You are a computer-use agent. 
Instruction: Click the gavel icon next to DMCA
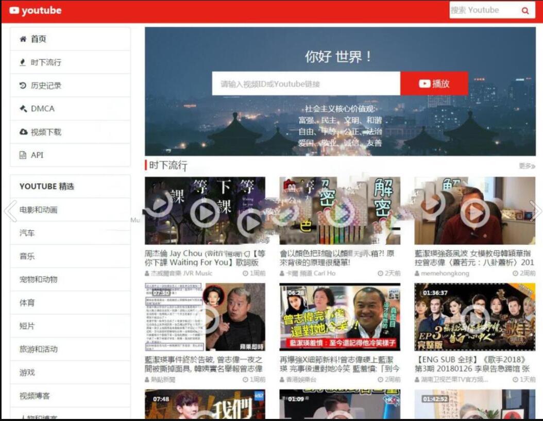[x=23, y=108]
